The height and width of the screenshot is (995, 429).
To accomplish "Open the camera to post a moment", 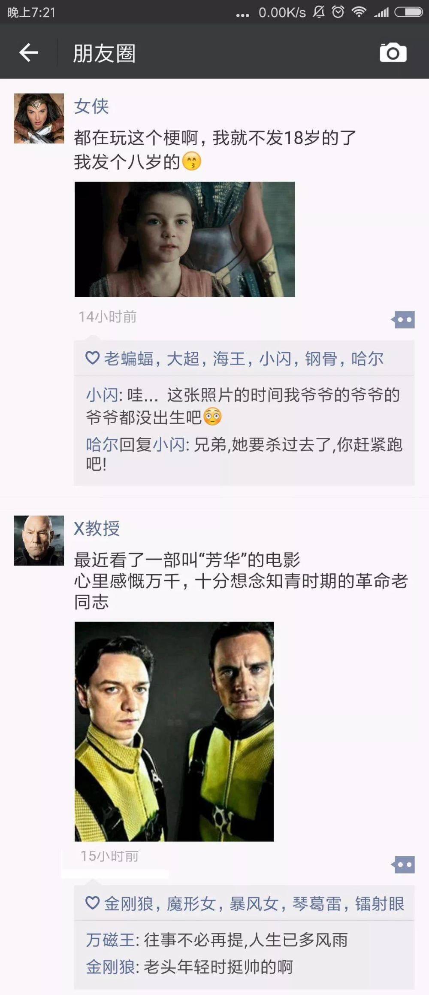I will click(x=393, y=53).
